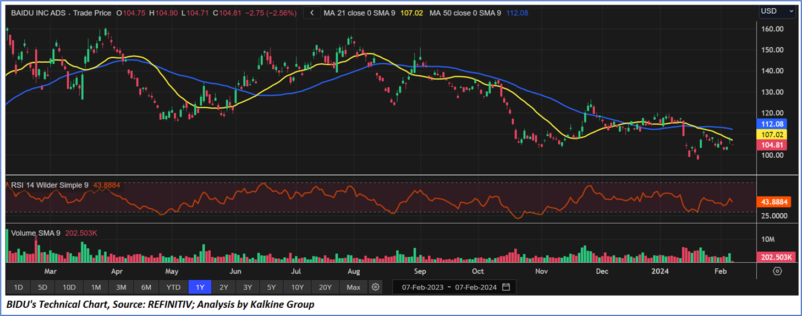
Task: Select the 10D time range
Action: tap(69, 287)
